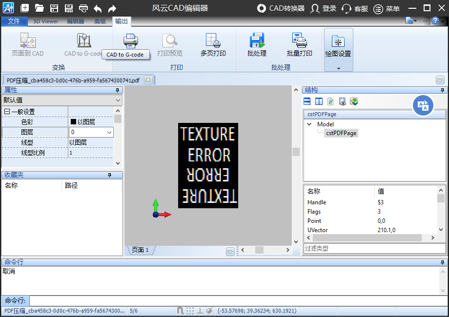Click 多页打印 multi-page print

pyautogui.click(x=213, y=45)
